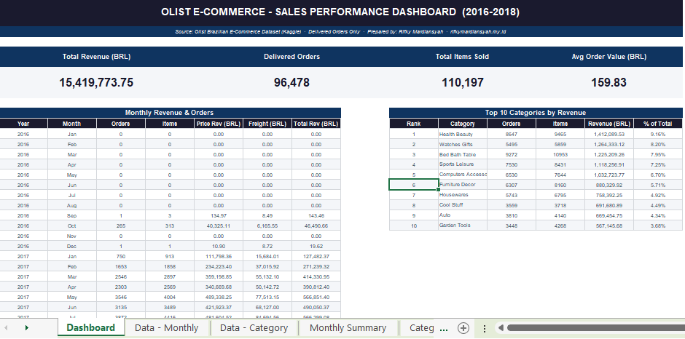
Task: Select the dashboard title banner cell
Action: (340, 12)
